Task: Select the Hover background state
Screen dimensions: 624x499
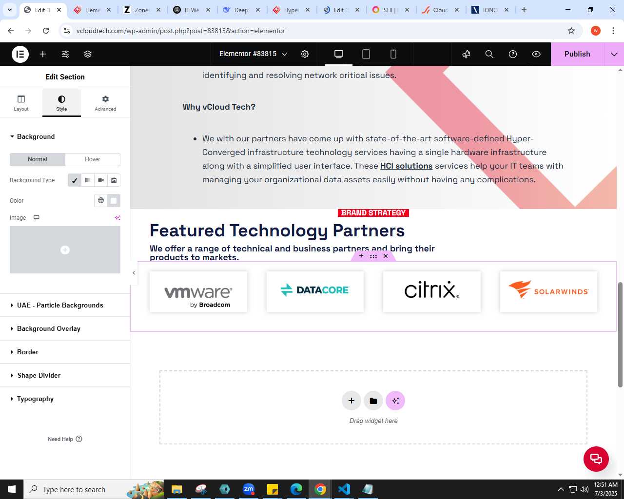Action: pyautogui.click(x=93, y=159)
